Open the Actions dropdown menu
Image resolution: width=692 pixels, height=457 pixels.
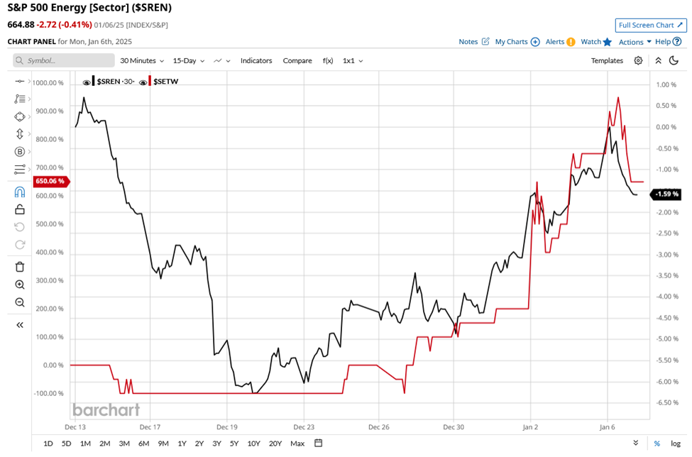pyautogui.click(x=635, y=43)
